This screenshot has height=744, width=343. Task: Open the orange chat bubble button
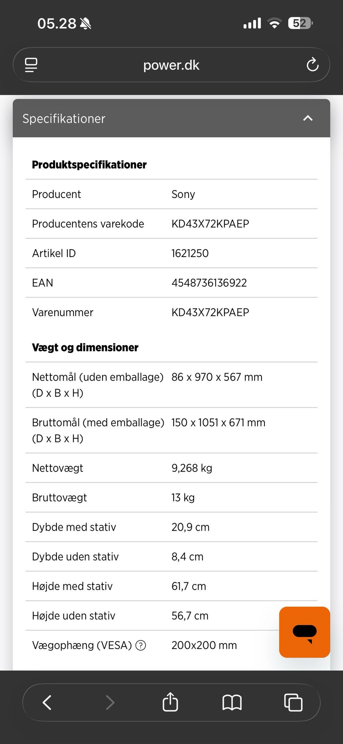[304, 632]
